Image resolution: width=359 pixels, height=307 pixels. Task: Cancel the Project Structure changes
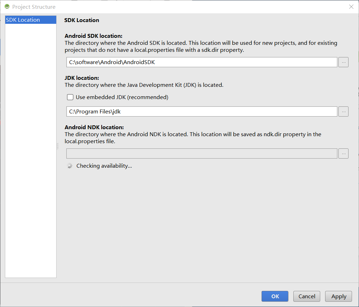click(x=307, y=296)
